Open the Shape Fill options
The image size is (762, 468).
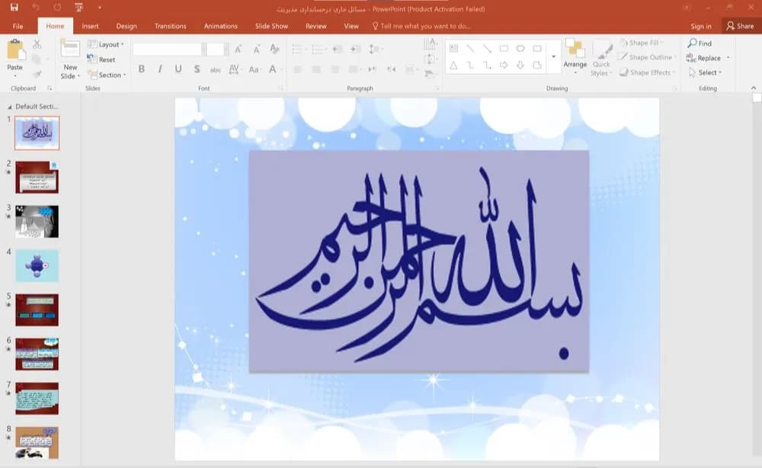coord(642,43)
